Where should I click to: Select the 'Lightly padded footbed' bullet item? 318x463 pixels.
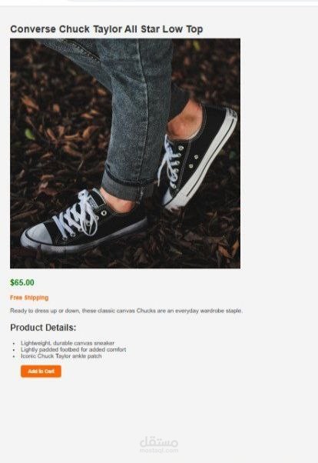[73, 349]
